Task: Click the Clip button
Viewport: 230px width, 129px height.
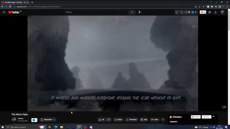Action: coord(144,120)
